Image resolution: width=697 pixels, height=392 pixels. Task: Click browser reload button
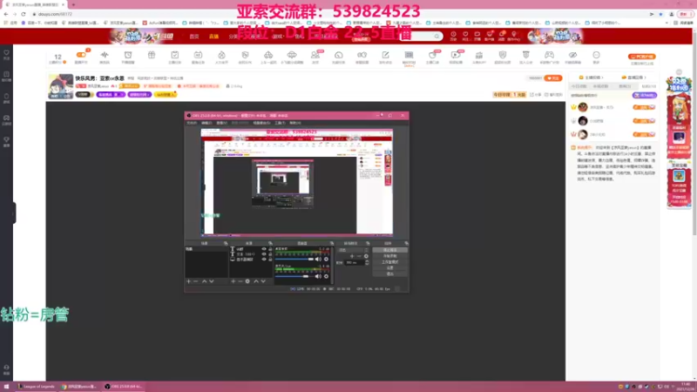pos(24,14)
